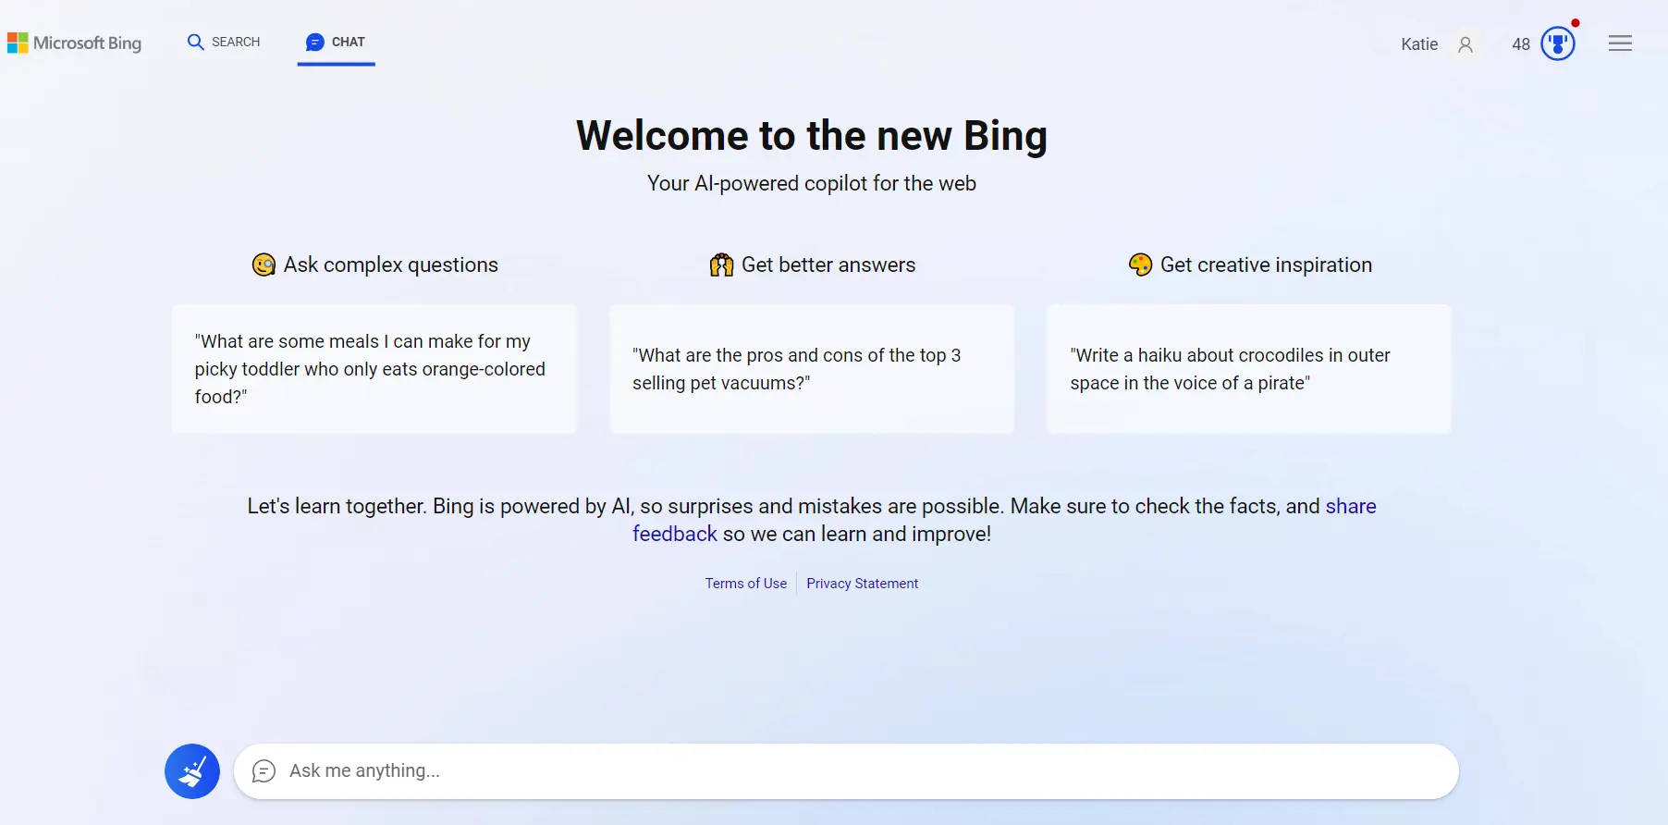Viewport: 1668px width, 825px height.
Task: Click the chat bubble icon in input box
Action: click(x=264, y=771)
